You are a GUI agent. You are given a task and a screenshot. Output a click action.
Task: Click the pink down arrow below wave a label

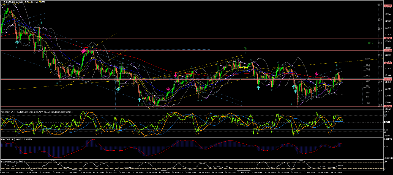click(176, 74)
